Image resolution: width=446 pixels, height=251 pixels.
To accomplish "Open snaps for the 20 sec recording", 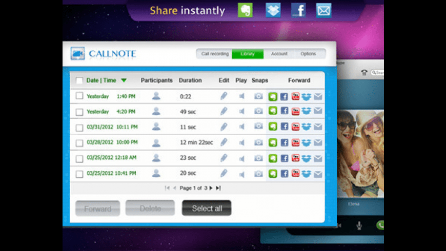I will [258, 174].
